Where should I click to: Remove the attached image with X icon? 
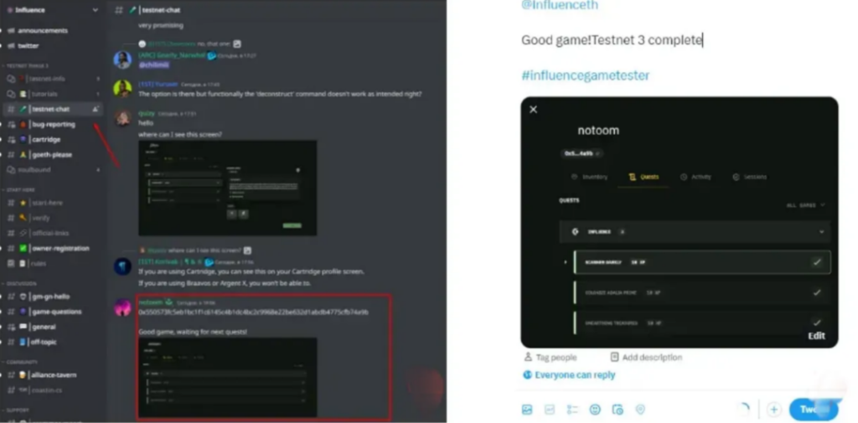[534, 110]
